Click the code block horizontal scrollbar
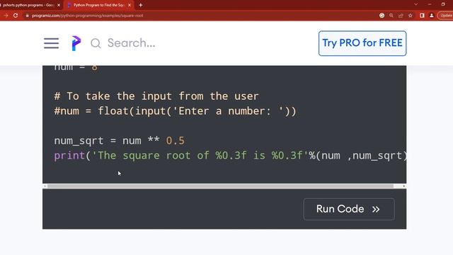Image resolution: width=453 pixels, height=255 pixels. (220, 186)
